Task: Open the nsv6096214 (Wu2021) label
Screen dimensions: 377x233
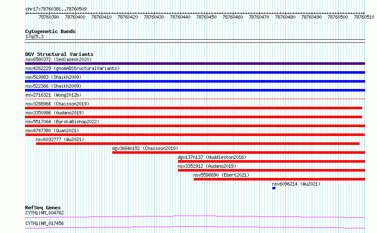Action: [x=296, y=184]
